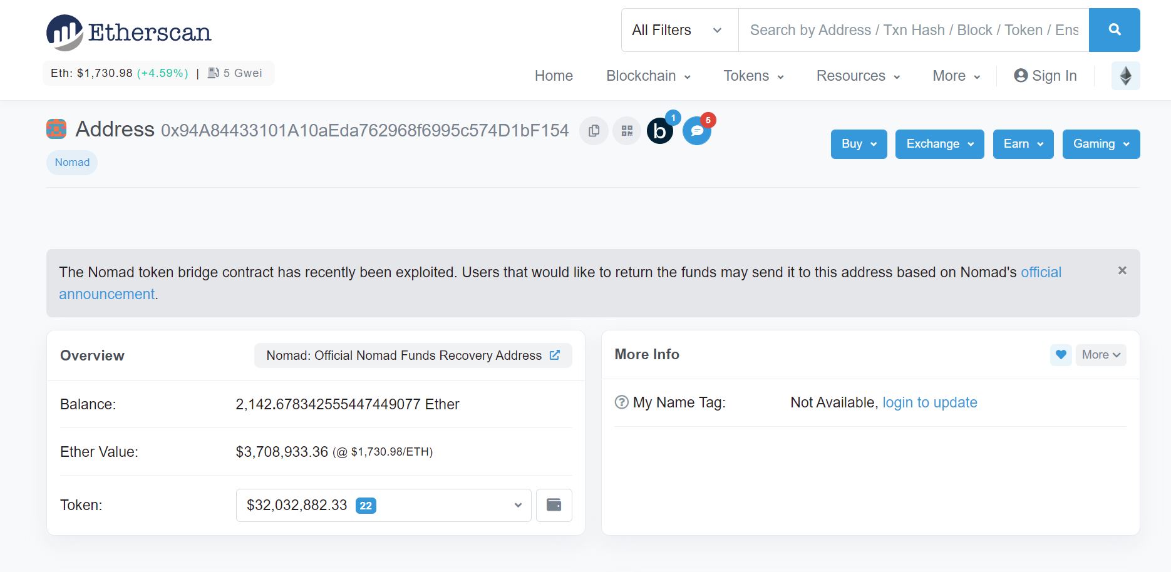This screenshot has width=1171, height=572.
Task: Open the comments bubble icon with badge 5
Action: tap(697, 131)
